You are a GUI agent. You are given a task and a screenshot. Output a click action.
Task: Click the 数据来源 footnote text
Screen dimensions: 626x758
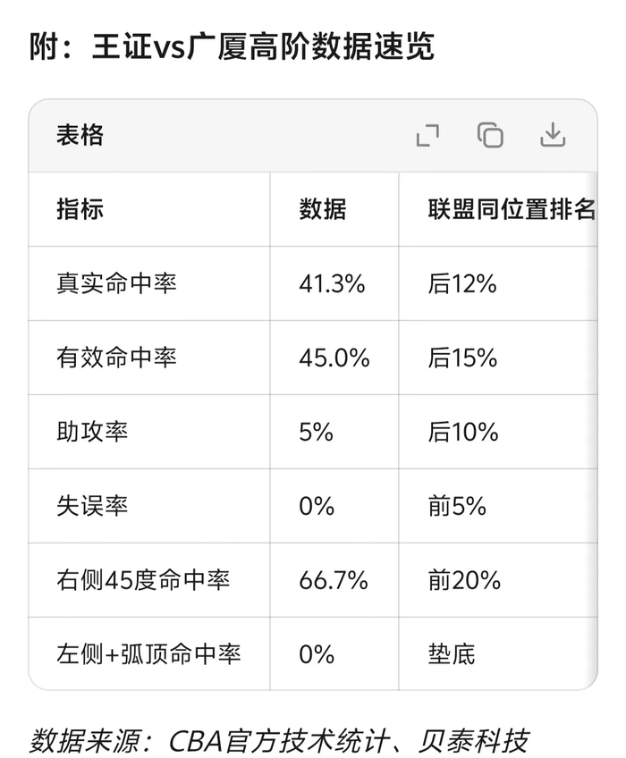(x=279, y=739)
